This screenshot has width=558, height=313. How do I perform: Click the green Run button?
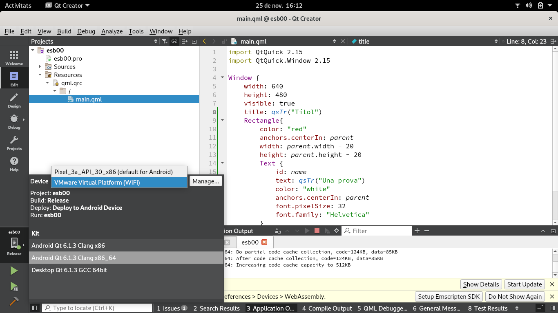point(14,271)
